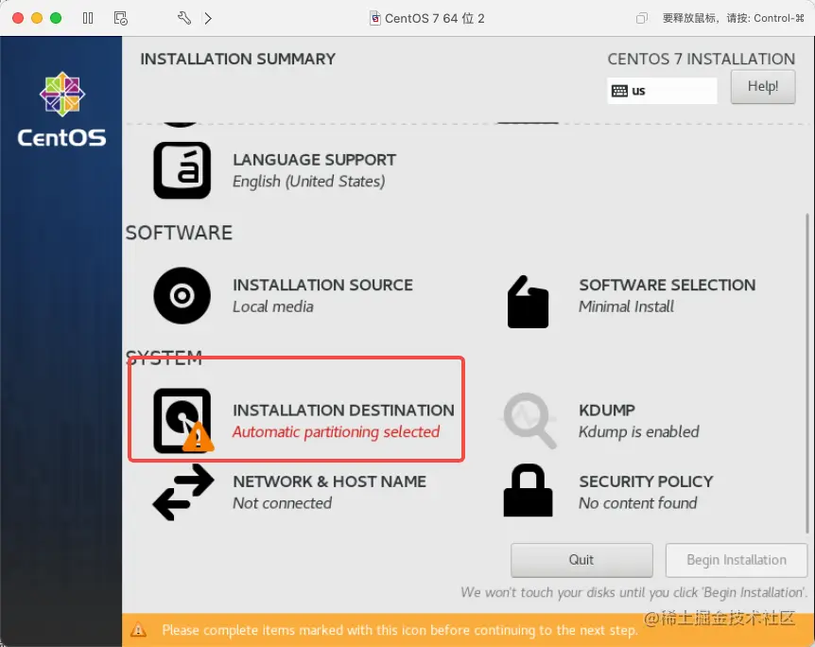The width and height of the screenshot is (815, 647).
Task: Open INSTALLATION SOURCE label
Action: pos(322,285)
